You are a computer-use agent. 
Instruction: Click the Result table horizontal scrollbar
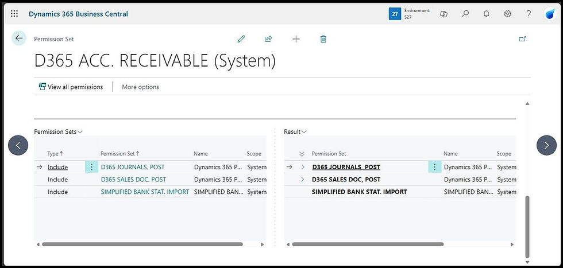[x=368, y=244]
